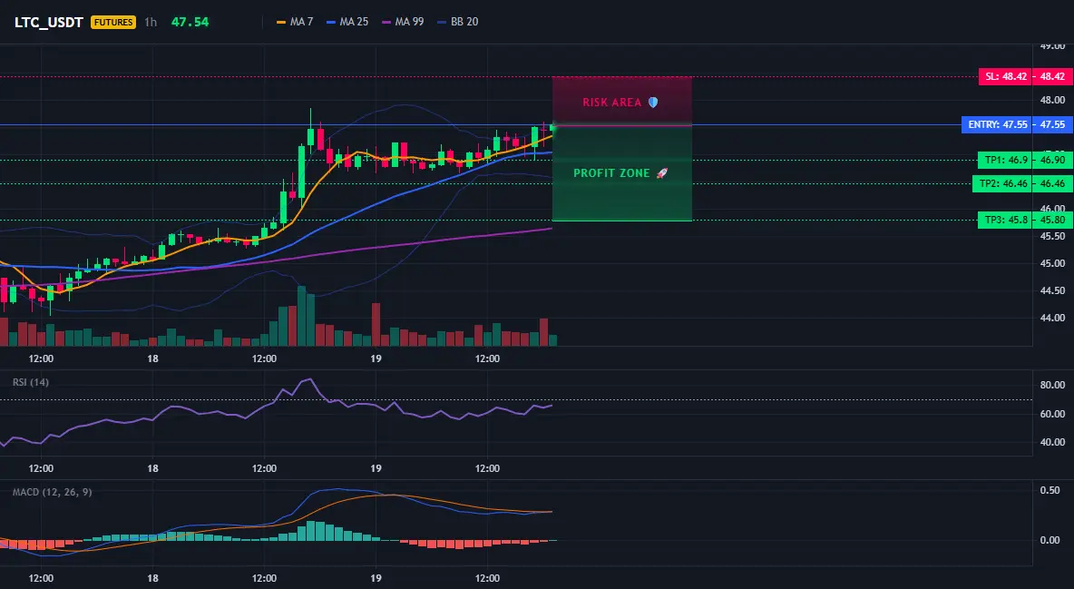Image resolution: width=1074 pixels, height=589 pixels.
Task: Click the 0.00 MACD axis value
Action: coord(1050,540)
